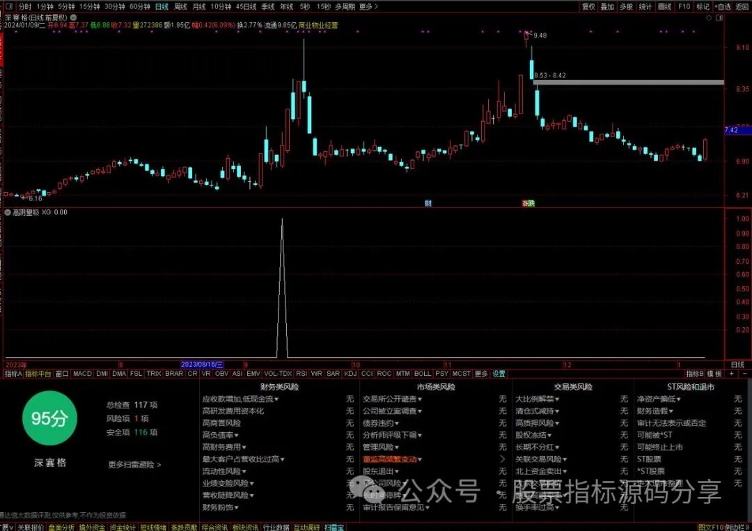Open the 多周期 multi-period view

coord(345,7)
